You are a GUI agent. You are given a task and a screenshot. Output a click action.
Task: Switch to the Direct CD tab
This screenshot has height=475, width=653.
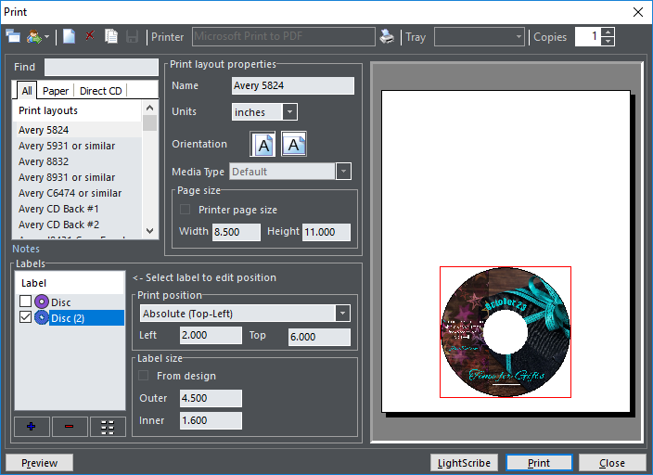tap(100, 90)
